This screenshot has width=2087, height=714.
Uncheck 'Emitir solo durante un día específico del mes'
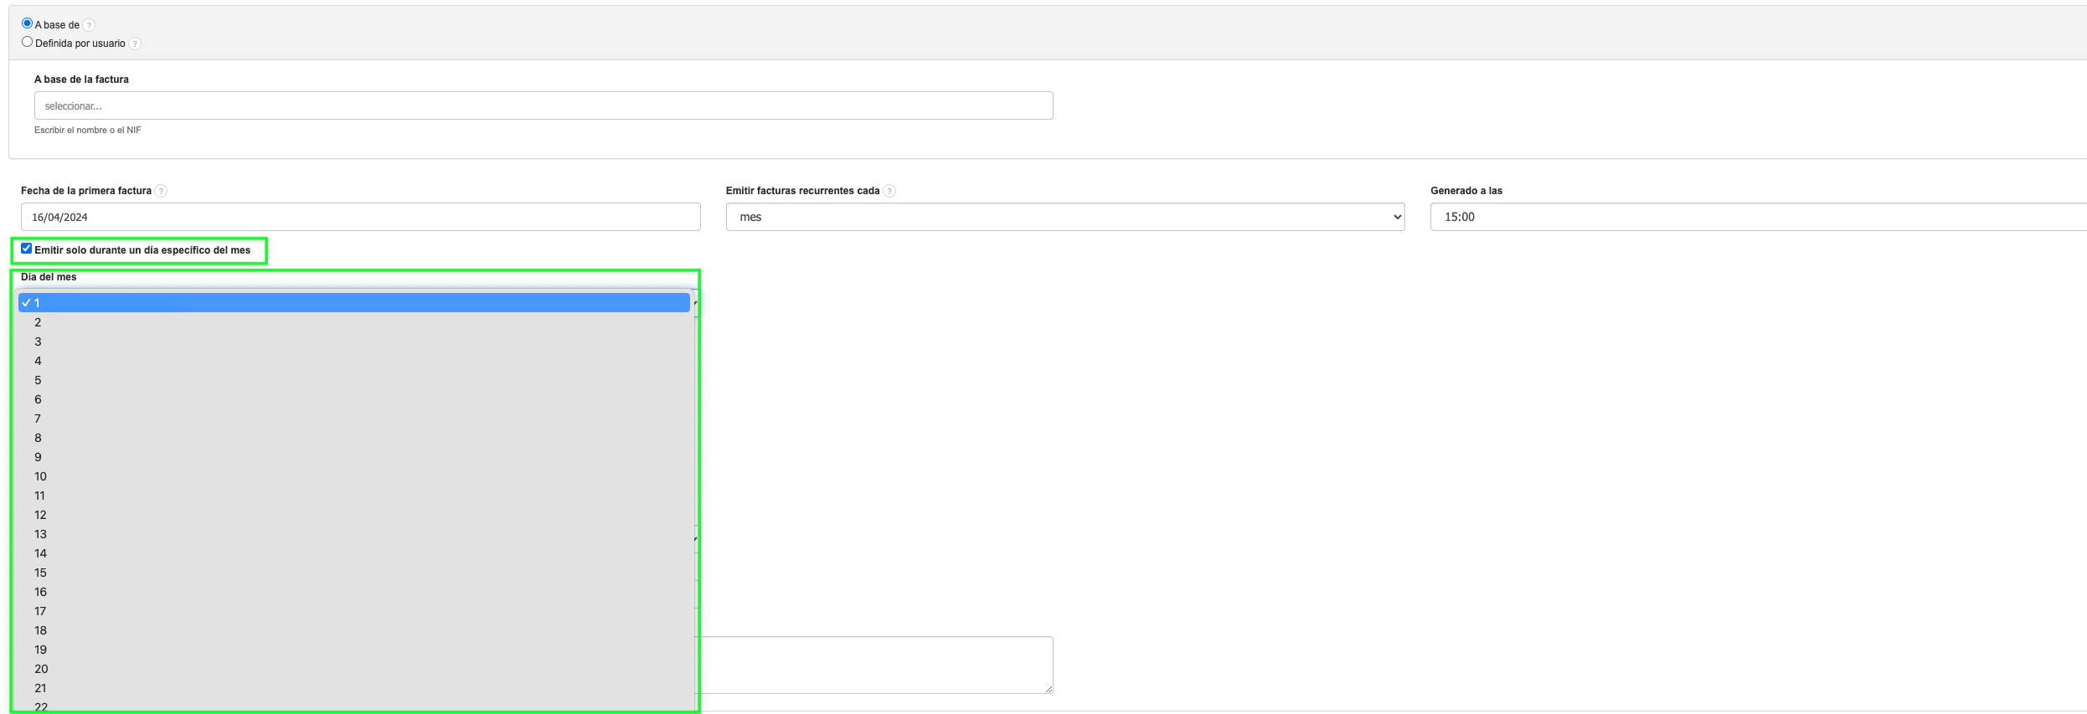point(27,249)
